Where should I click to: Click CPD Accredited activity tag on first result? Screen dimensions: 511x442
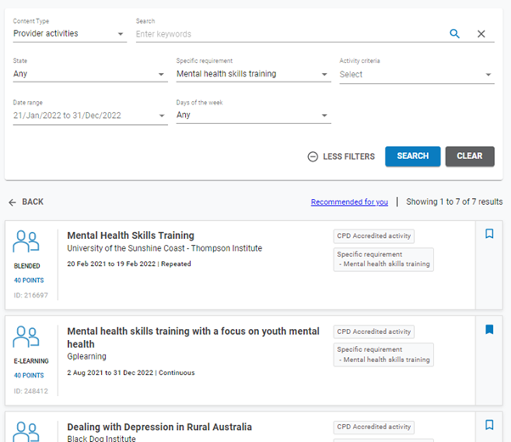pyautogui.click(x=373, y=236)
